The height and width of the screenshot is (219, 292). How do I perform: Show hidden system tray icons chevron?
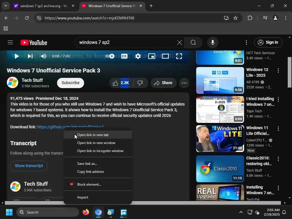tap(241, 212)
